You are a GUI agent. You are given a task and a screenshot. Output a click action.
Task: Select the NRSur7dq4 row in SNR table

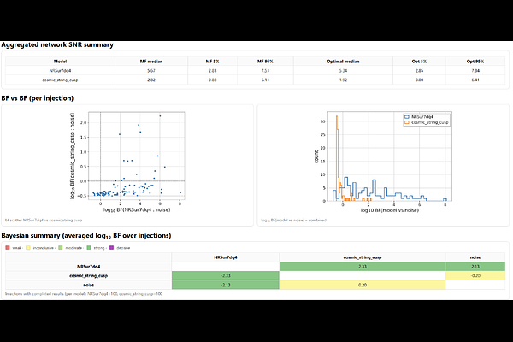click(x=61, y=71)
